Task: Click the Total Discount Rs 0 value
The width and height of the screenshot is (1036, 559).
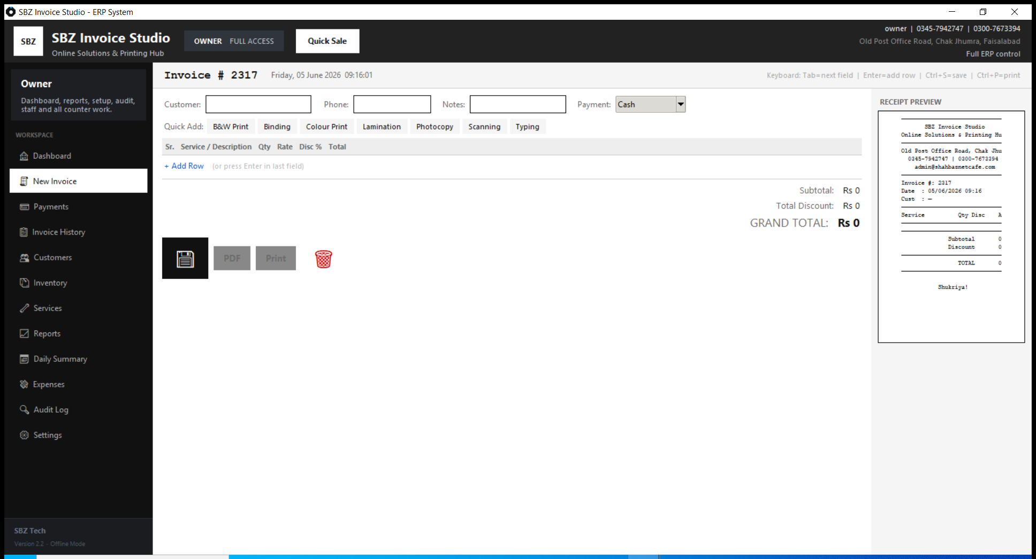Action: coord(851,206)
